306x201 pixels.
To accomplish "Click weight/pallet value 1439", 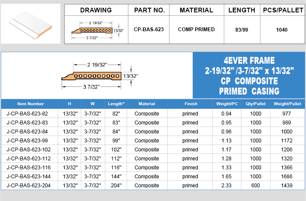I will point(286,185).
